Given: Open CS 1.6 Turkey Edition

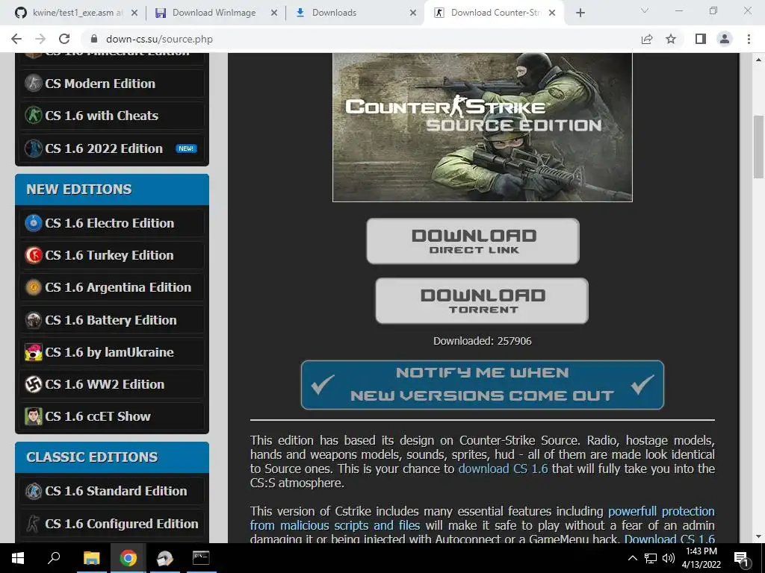Looking at the screenshot, I should pyautogui.click(x=109, y=255).
